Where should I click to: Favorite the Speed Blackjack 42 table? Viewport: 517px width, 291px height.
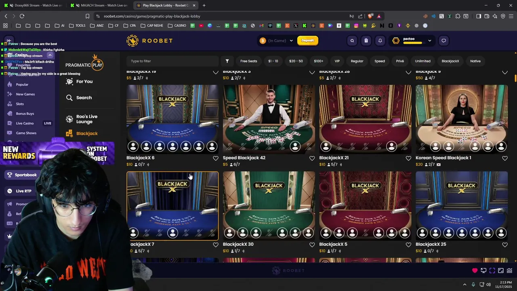point(312,158)
